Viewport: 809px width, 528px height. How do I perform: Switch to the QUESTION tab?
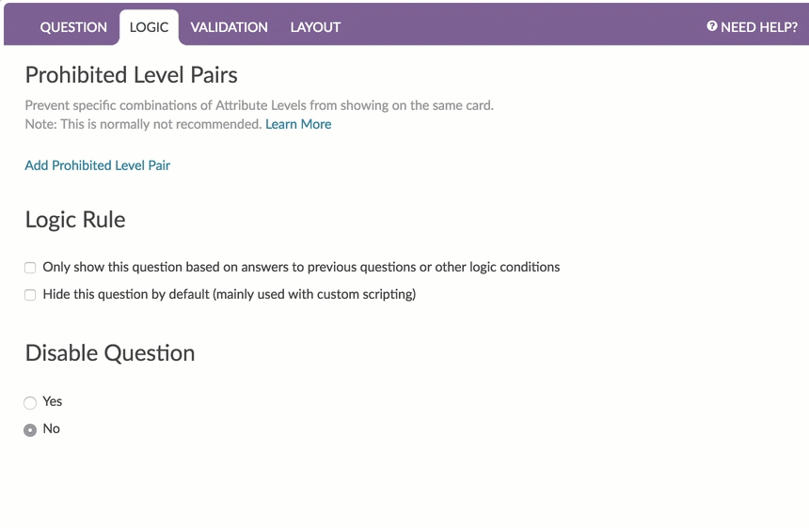(x=73, y=27)
